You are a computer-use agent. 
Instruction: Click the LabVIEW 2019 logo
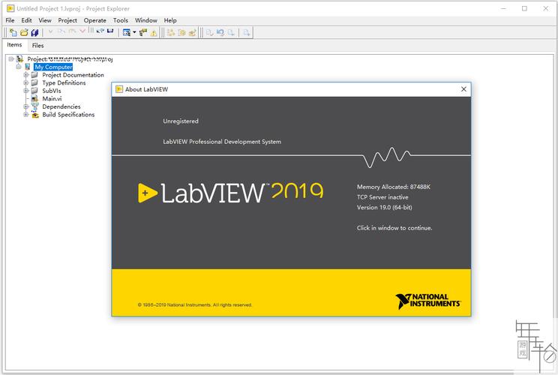[x=230, y=193]
